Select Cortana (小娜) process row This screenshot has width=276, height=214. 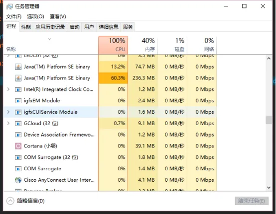point(110,146)
